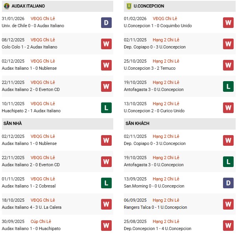The width and height of the screenshot is (236, 234).
Task: Open VĐQG Chi Lê league on 31/01/2026
Action: [x=43, y=19]
